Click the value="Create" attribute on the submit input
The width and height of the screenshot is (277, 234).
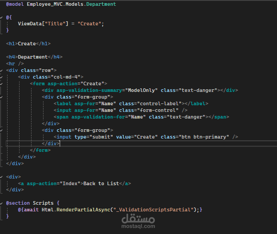137,137
